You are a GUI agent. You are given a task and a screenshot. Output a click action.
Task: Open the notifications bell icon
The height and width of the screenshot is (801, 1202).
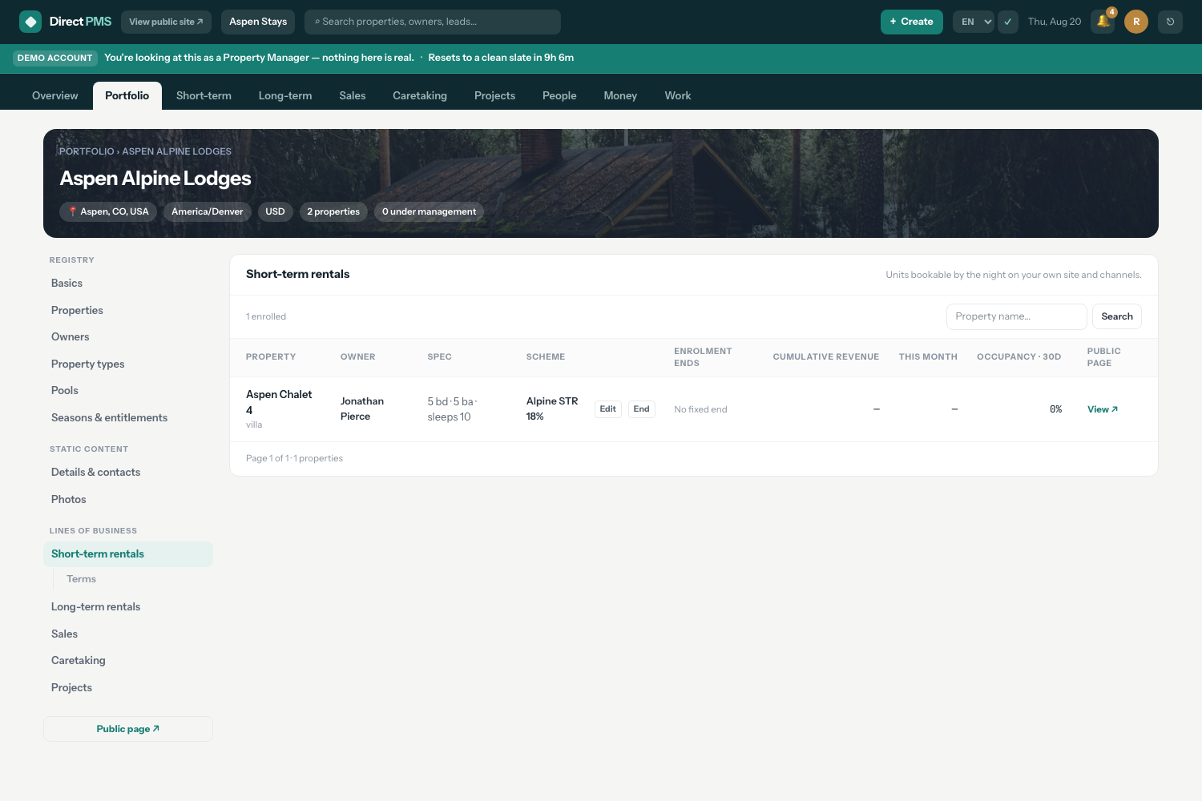(x=1103, y=22)
